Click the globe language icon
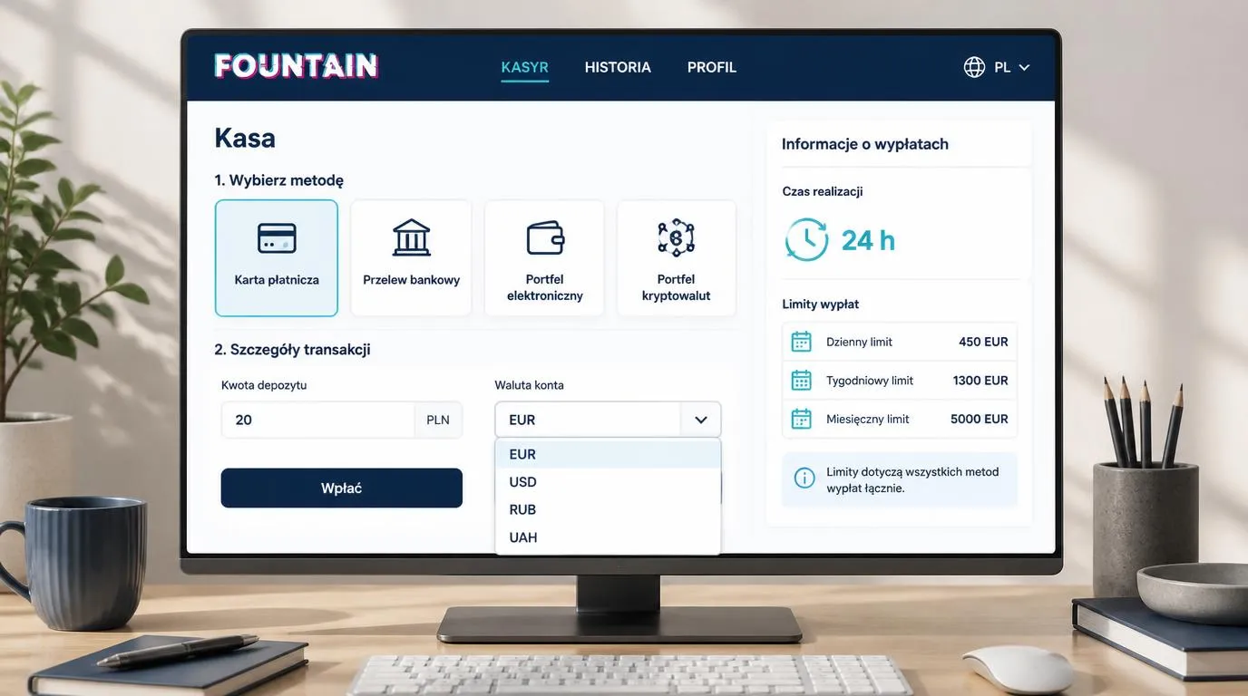1248x696 pixels. pos(974,67)
